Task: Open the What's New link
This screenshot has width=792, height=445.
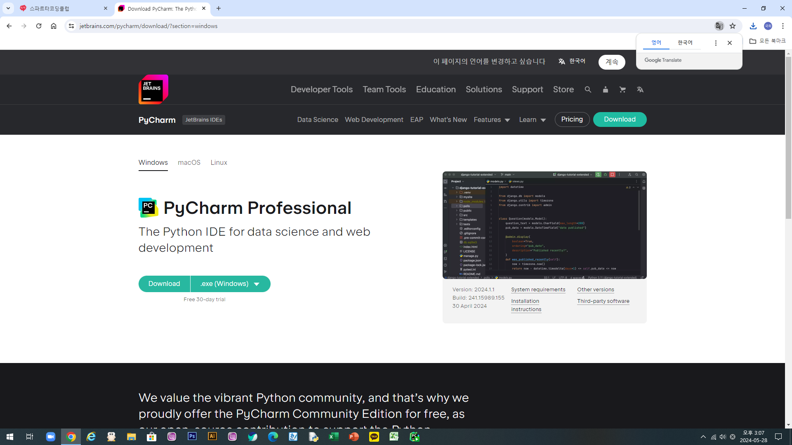Action: 448,120
